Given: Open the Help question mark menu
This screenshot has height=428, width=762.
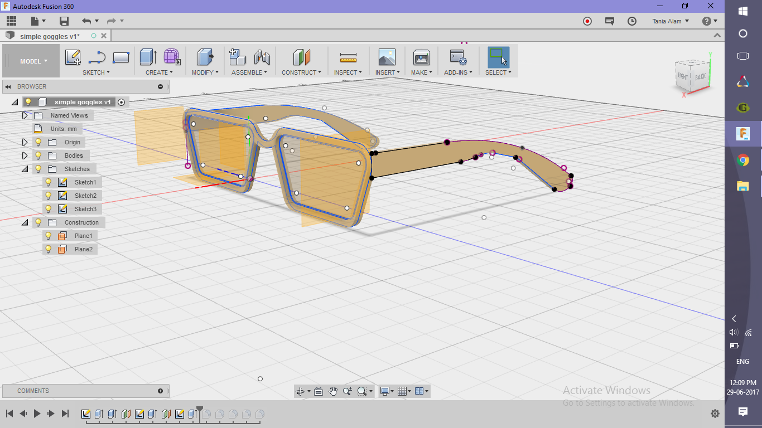Looking at the screenshot, I should (x=710, y=21).
